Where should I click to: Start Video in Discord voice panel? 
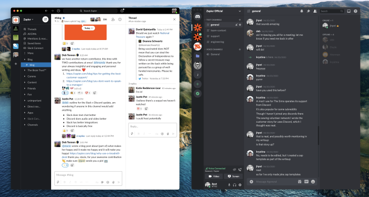[x=214, y=176]
